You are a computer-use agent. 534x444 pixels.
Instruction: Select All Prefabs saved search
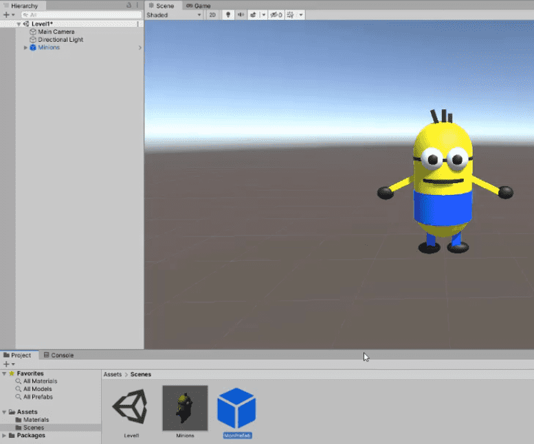[x=38, y=397]
